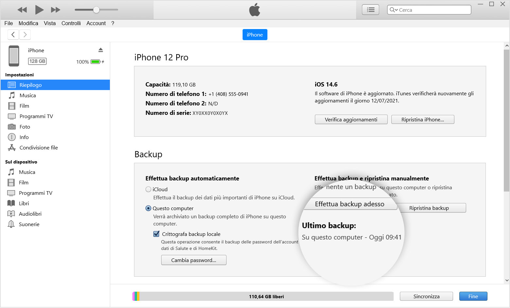510x308 pixels.
Task: Click Effettua backup adesso
Action: [x=349, y=204]
